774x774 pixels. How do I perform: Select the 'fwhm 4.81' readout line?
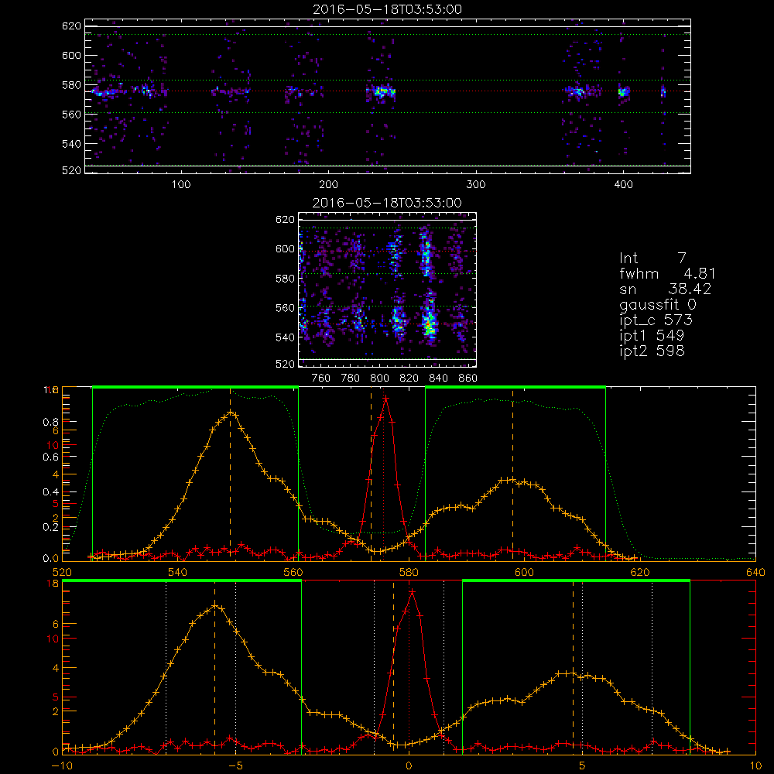(667, 273)
